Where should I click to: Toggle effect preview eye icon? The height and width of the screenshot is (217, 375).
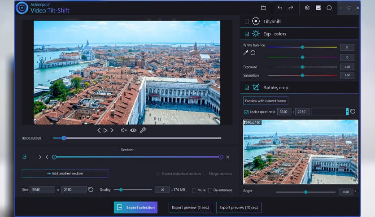(133, 130)
